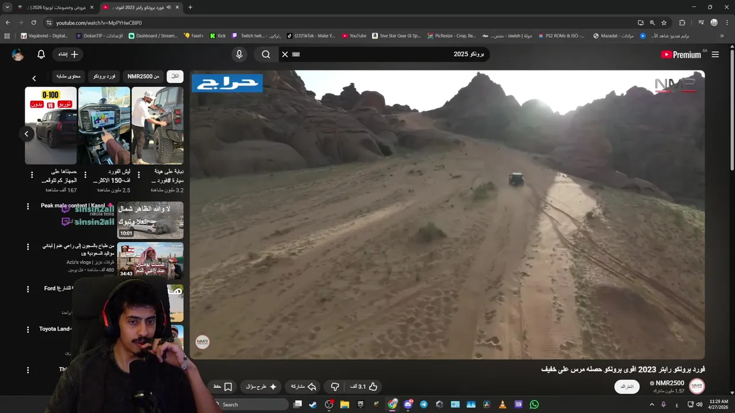735x413 pixels.
Task: Select the 'محتوى مشابه' filter chip
Action: pyautogui.click(x=69, y=76)
